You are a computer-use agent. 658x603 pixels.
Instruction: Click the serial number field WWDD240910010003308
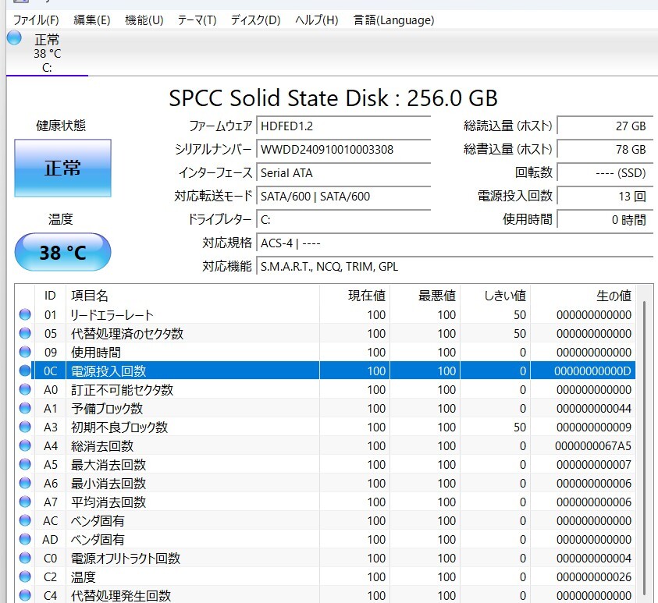coord(343,149)
